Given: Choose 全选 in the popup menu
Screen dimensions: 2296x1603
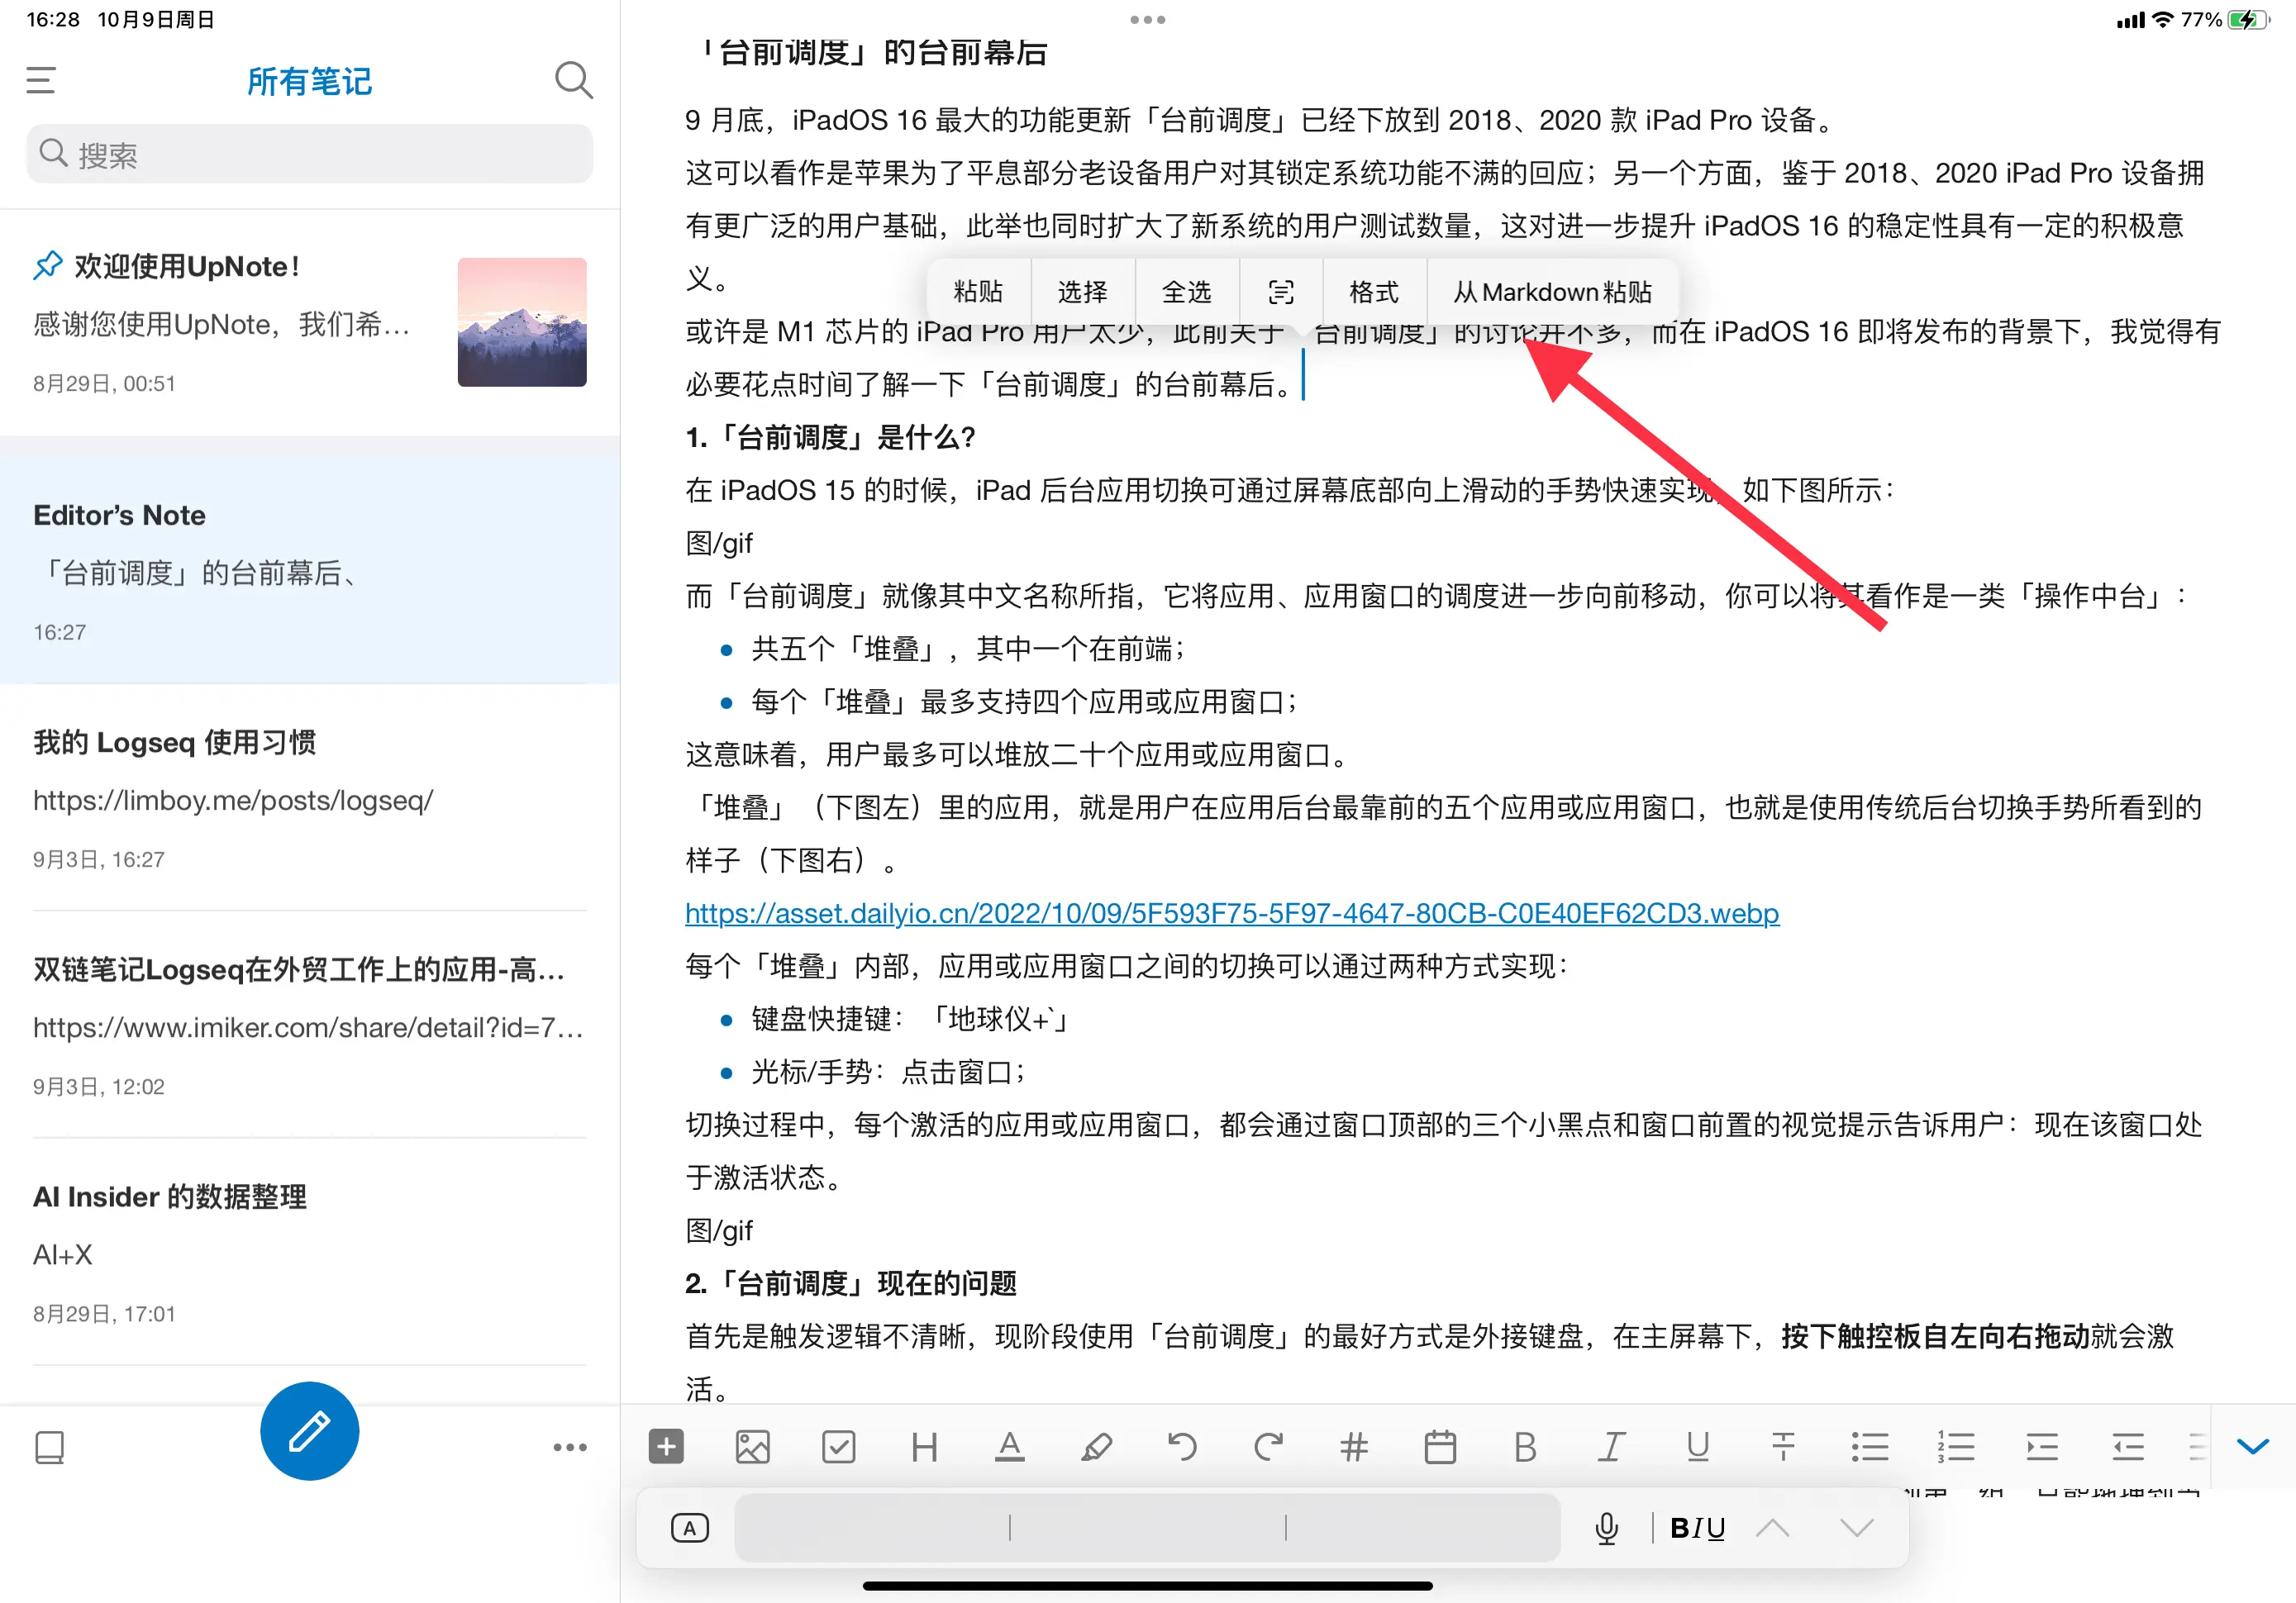Looking at the screenshot, I should click(1187, 291).
